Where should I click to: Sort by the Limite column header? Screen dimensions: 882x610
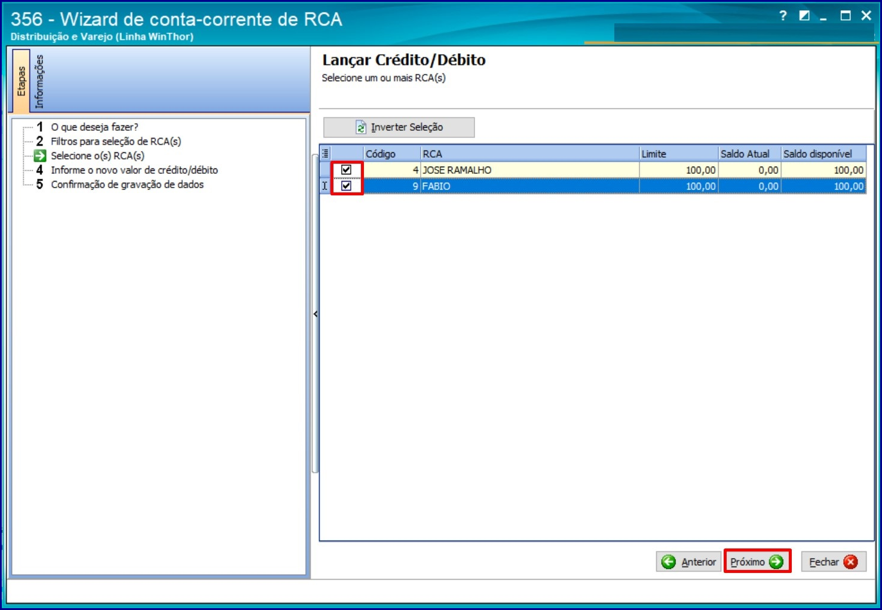679,154
